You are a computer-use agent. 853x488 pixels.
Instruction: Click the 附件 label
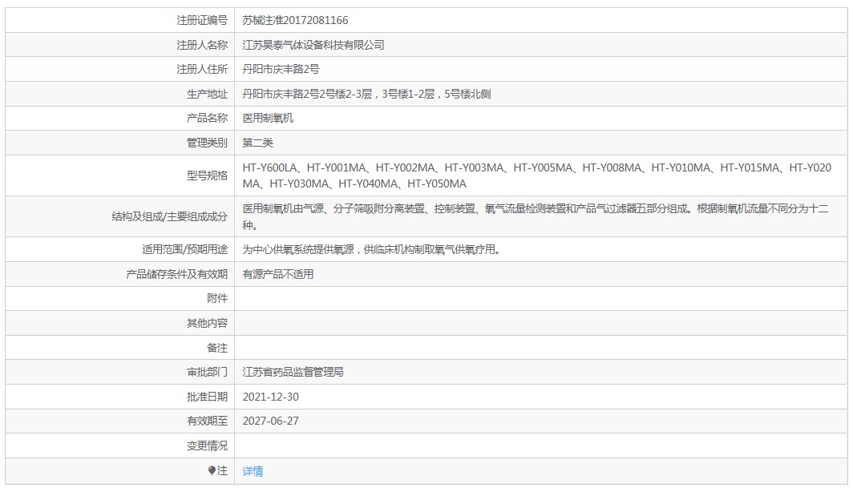(x=217, y=298)
